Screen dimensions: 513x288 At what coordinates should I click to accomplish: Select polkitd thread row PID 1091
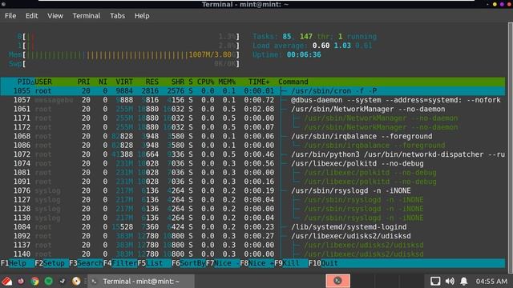click(x=252, y=182)
